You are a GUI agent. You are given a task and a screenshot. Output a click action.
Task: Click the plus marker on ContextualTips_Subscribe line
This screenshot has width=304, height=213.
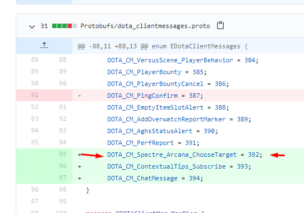(80, 166)
